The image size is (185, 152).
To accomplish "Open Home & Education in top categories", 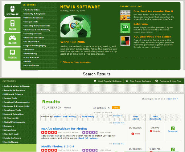I will [x=34, y=38].
